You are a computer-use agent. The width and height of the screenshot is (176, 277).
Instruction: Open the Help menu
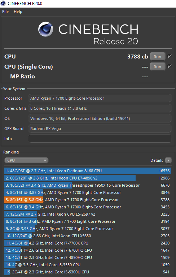tap(18, 12)
